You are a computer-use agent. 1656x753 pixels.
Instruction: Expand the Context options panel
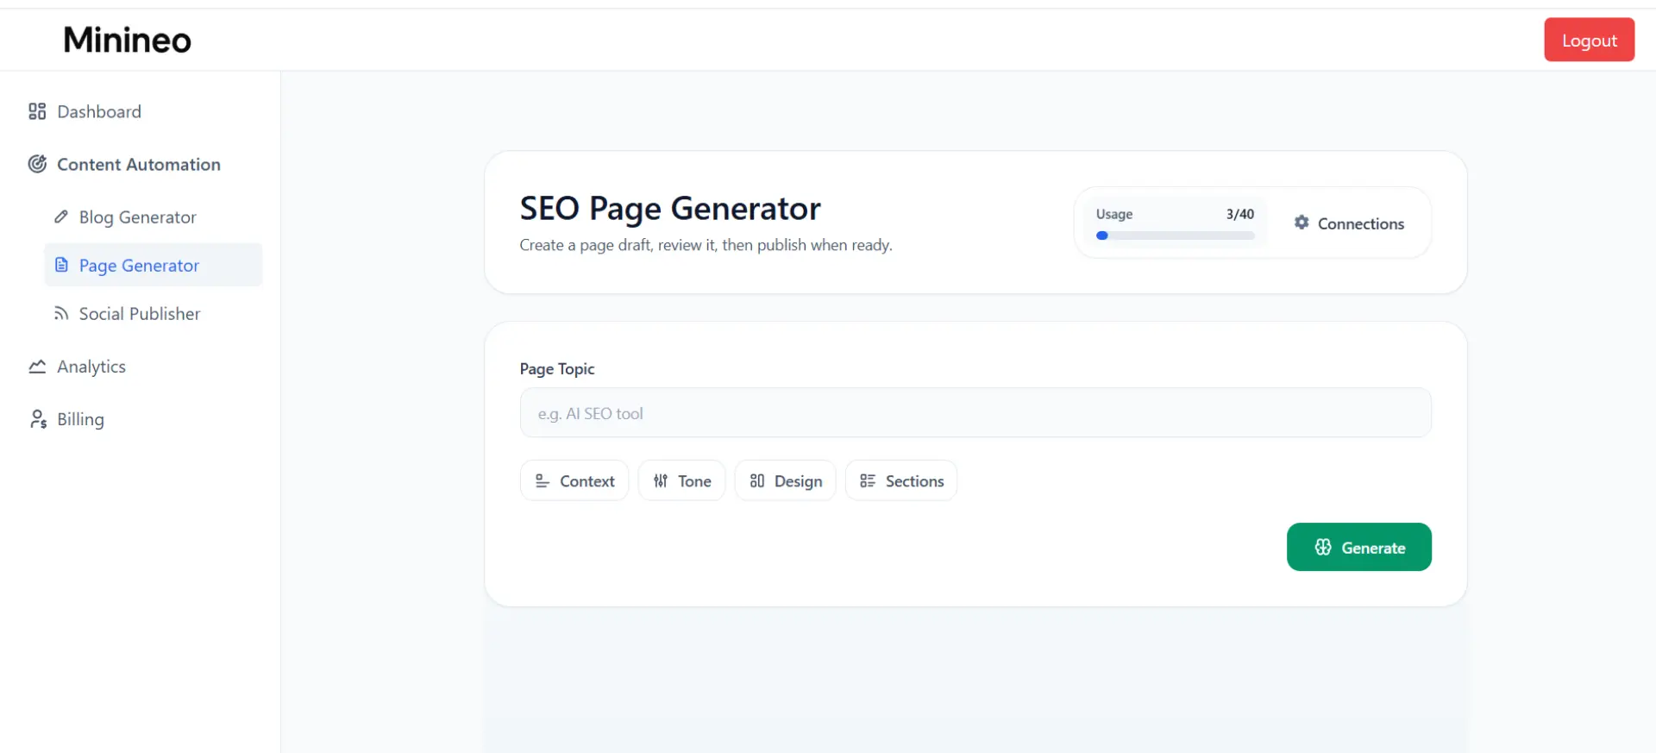pyautogui.click(x=574, y=480)
